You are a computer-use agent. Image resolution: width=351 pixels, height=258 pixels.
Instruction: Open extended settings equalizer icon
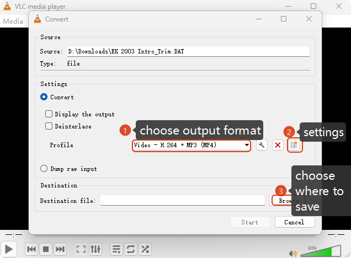(95, 249)
